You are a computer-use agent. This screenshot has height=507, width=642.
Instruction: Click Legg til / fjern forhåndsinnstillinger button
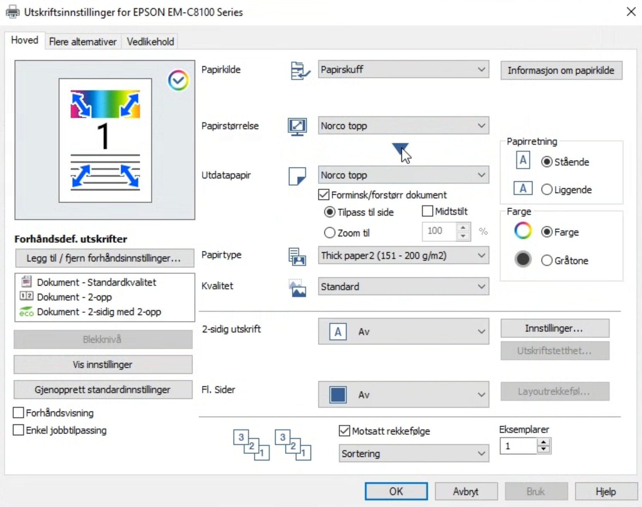tap(104, 258)
